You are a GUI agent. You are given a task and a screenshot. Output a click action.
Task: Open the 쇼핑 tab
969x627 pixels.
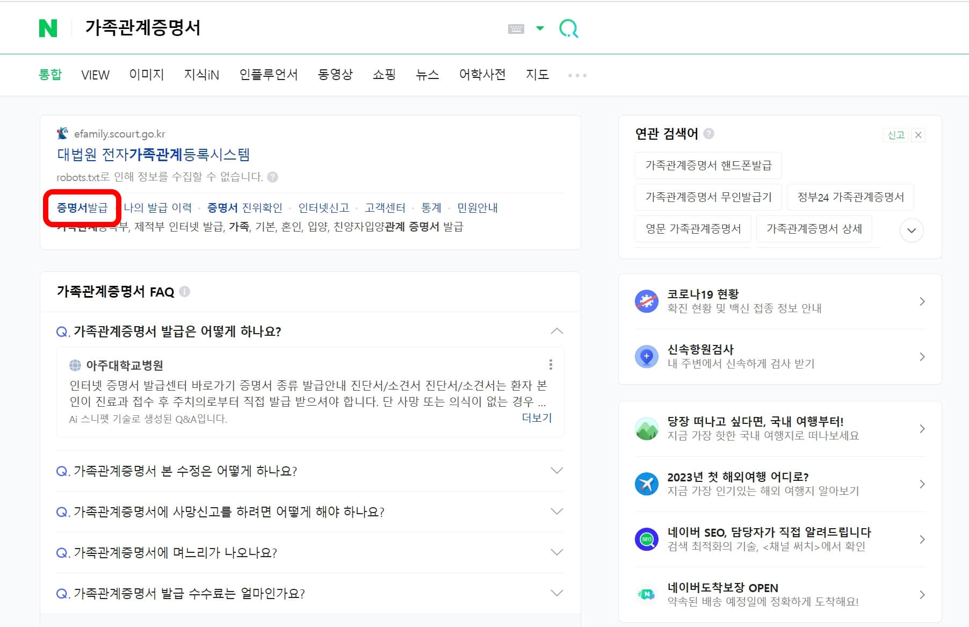(x=384, y=74)
